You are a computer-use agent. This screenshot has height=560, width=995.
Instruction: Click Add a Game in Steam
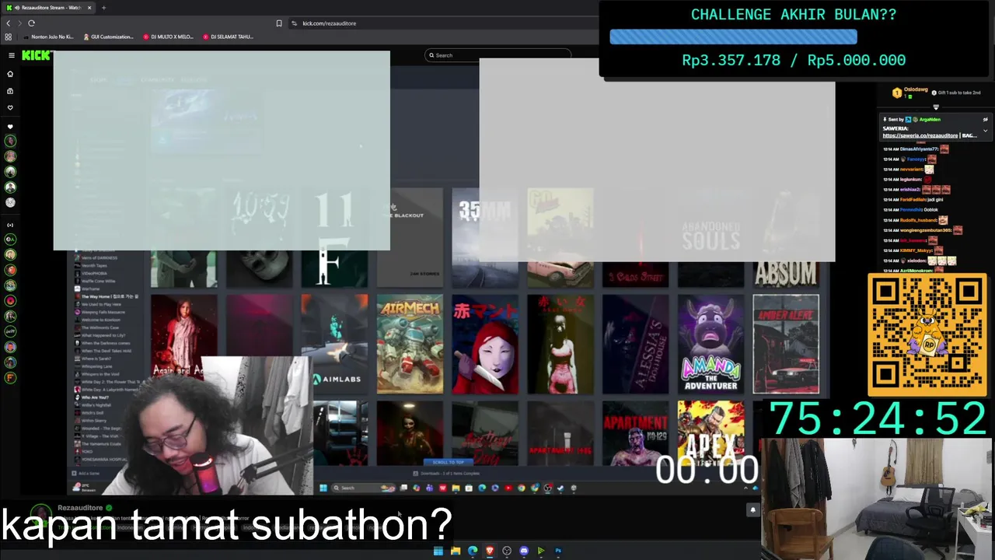(x=86, y=473)
